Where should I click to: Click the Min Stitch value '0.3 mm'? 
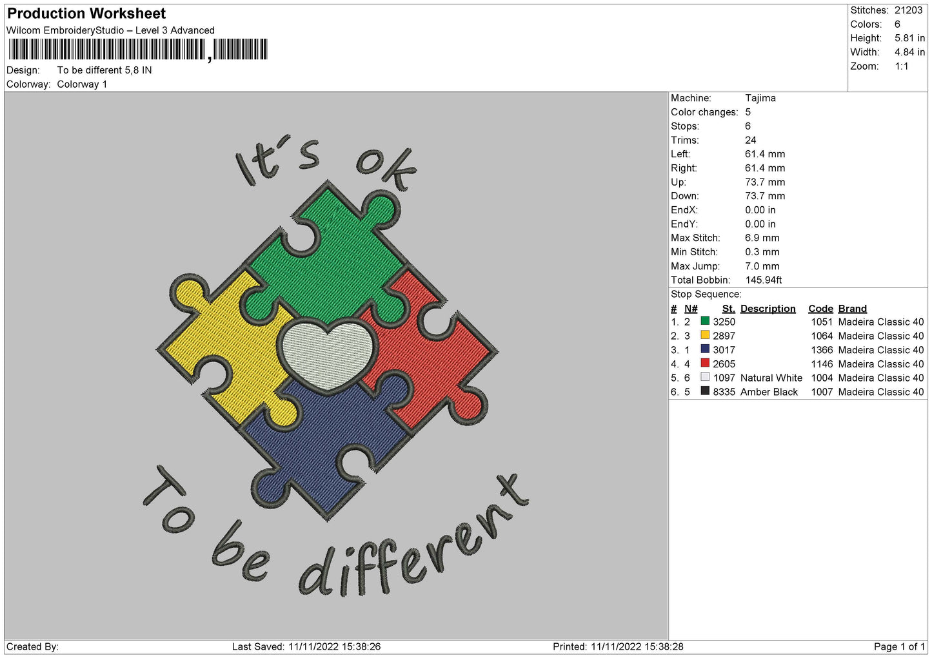pos(762,252)
